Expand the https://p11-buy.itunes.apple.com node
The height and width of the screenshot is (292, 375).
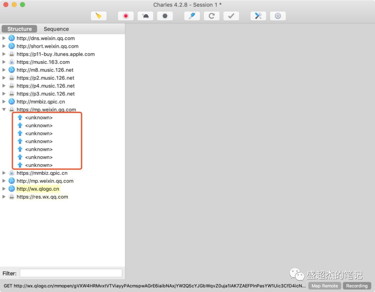coord(4,54)
